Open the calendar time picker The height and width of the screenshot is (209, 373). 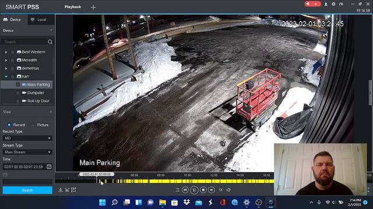pos(49,167)
